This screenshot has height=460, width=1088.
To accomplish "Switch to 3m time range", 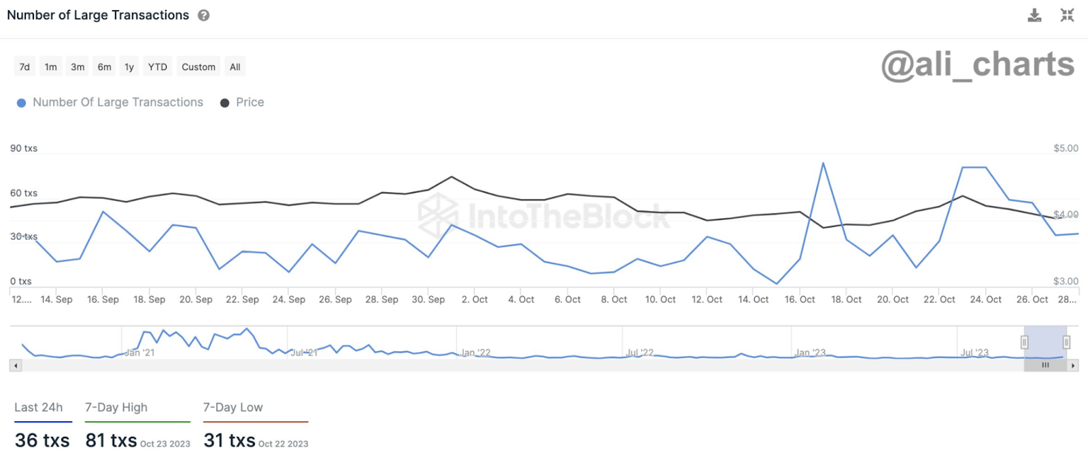I will tap(78, 67).
